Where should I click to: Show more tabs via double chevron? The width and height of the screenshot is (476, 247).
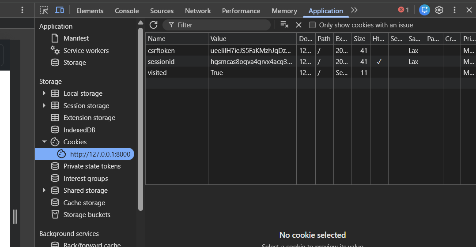[354, 10]
